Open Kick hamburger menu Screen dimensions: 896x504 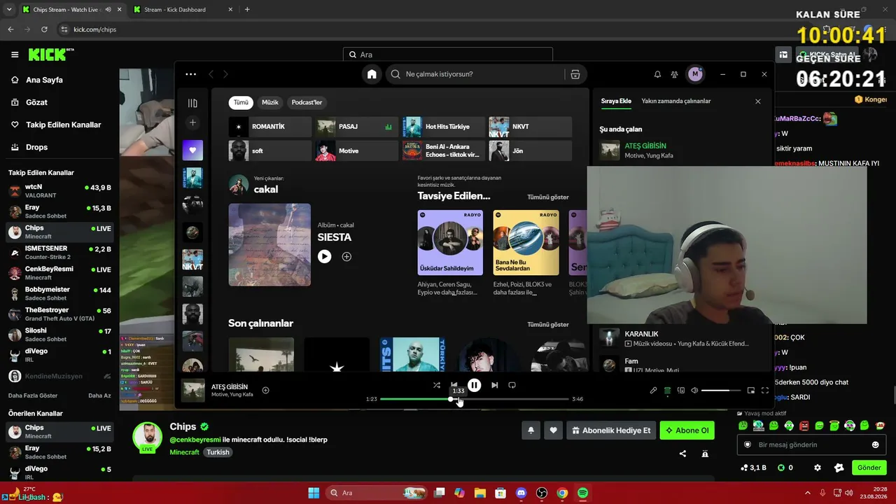[15, 55]
